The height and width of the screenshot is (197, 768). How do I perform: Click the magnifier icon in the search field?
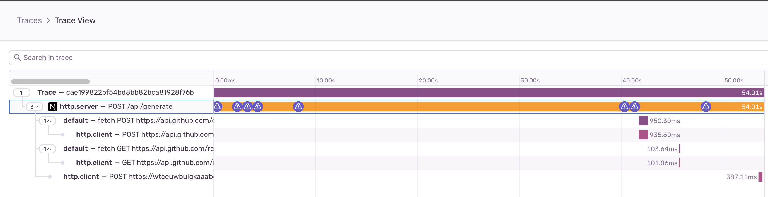tap(18, 57)
